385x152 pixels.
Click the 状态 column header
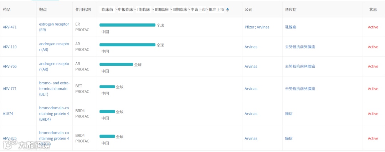click(373, 10)
